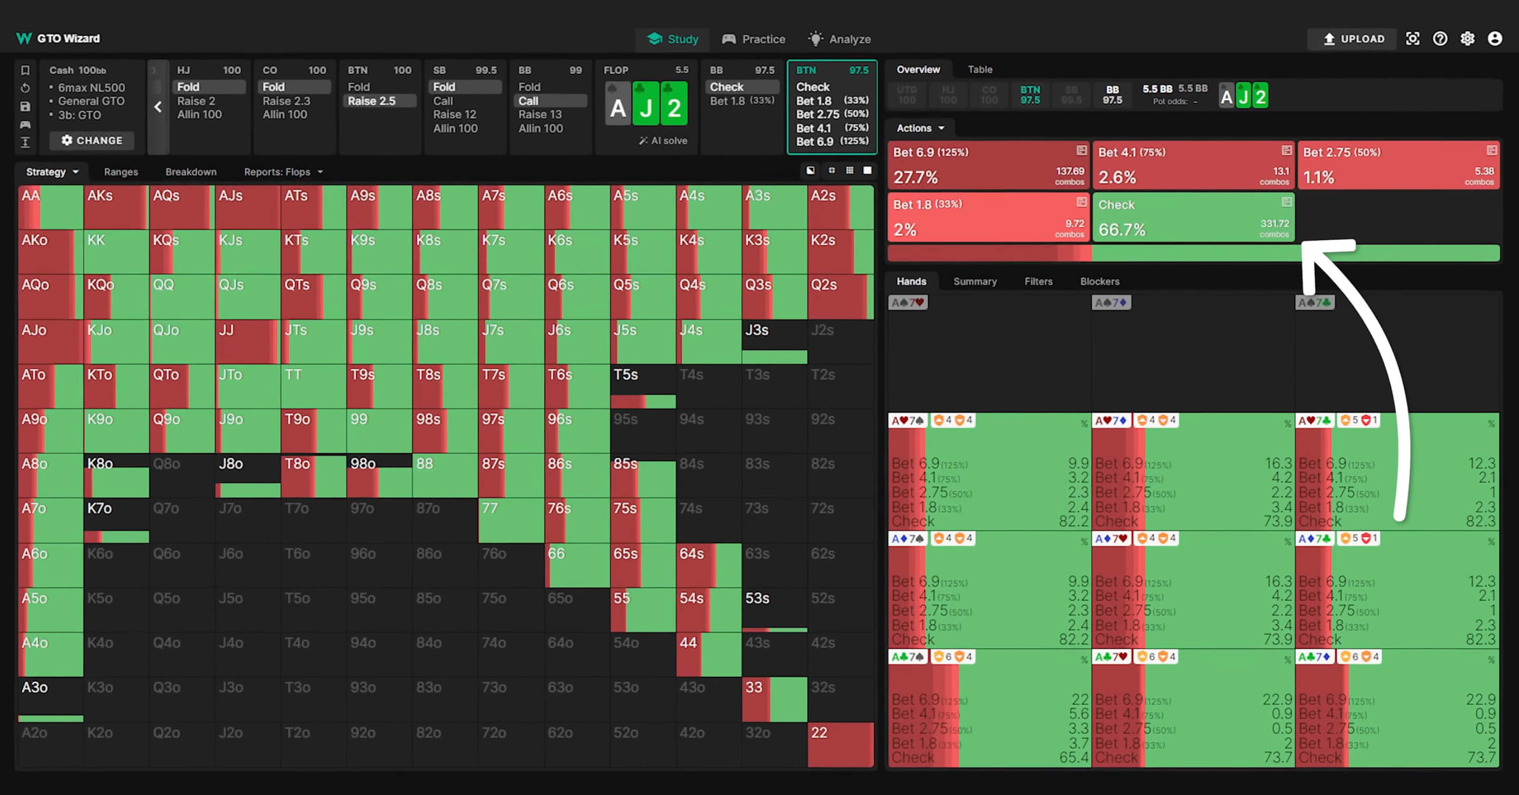Click the screenshot capture icon in header
1519x795 pixels.
coord(1412,39)
